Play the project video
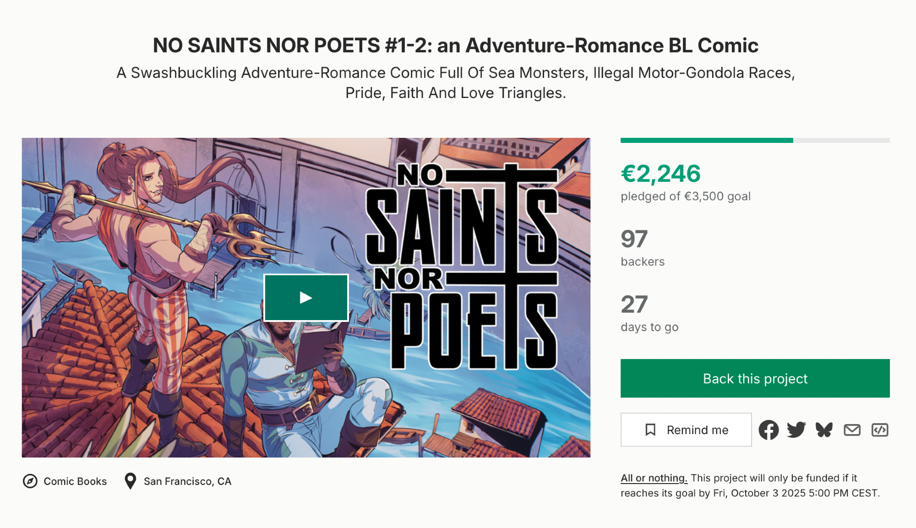 coord(306,298)
